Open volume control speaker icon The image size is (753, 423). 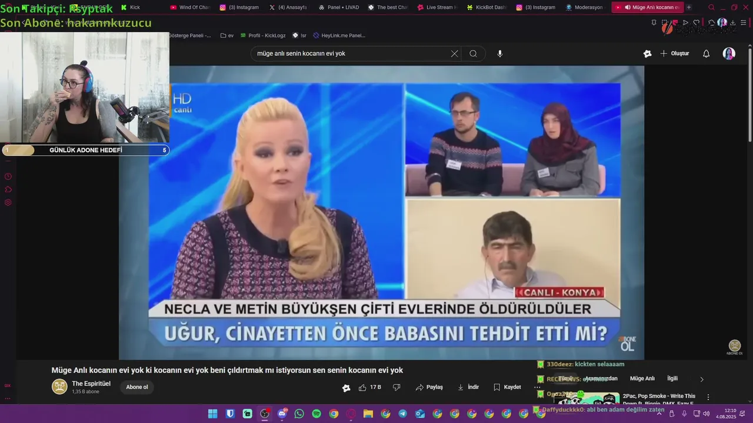[706, 414]
